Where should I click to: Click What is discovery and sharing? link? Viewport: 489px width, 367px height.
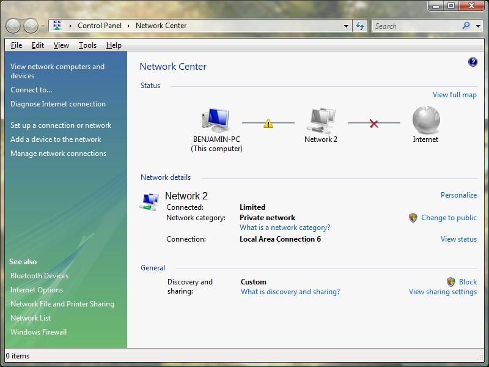pyautogui.click(x=290, y=292)
